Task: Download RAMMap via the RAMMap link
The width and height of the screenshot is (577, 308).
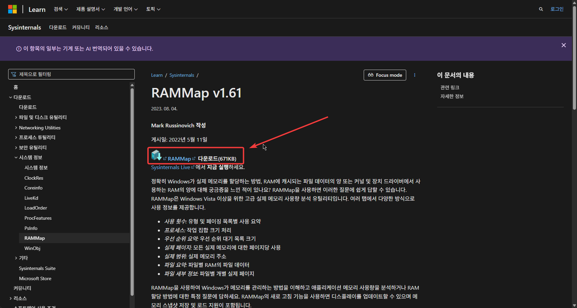Action: [x=179, y=159]
